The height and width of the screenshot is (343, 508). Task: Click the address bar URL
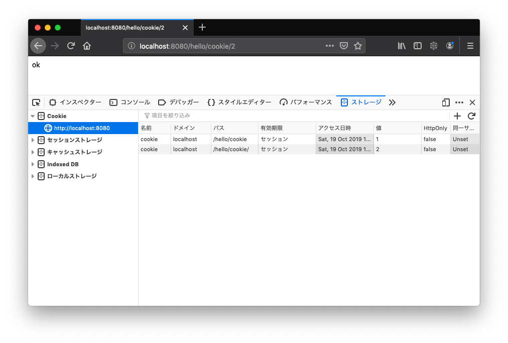[187, 46]
